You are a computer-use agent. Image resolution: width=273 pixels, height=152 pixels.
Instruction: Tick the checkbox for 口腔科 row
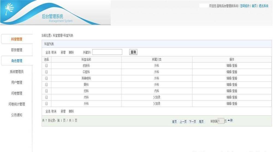pyautogui.click(x=46, y=72)
